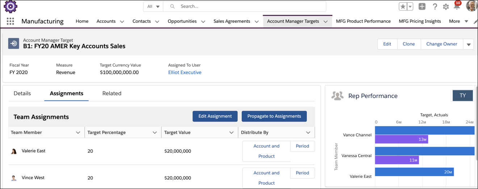
Task: Open the Sales Agreements tab
Action: (x=232, y=21)
